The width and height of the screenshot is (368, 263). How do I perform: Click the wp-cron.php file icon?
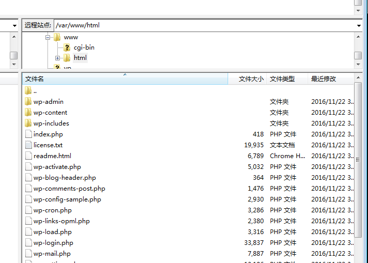[x=28, y=210]
